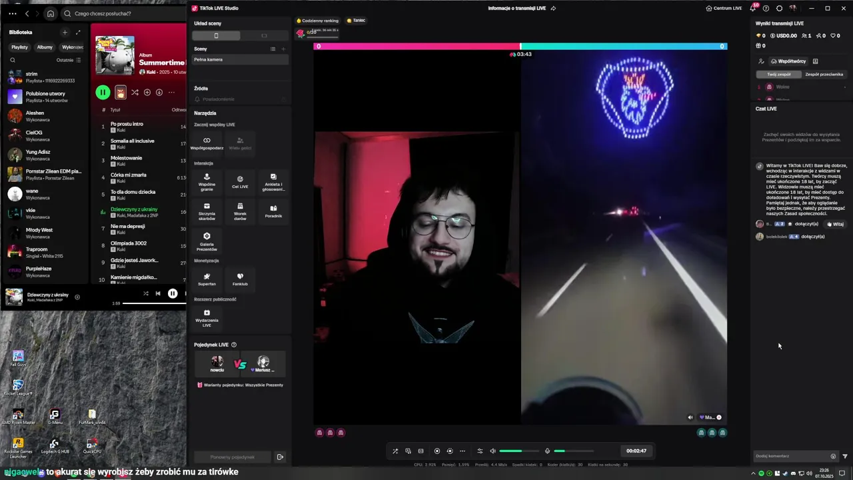Mute opponent's audio in right video
The width and height of the screenshot is (853, 480).
(x=690, y=417)
